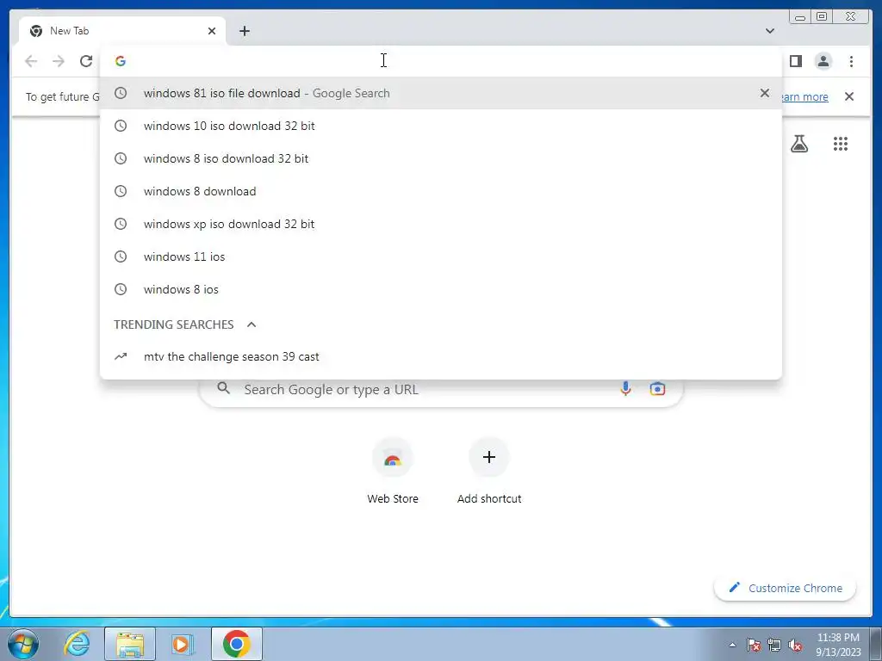Select trending search mtv the challenge season 39 cast
The height and width of the screenshot is (661, 882).
pos(440,356)
